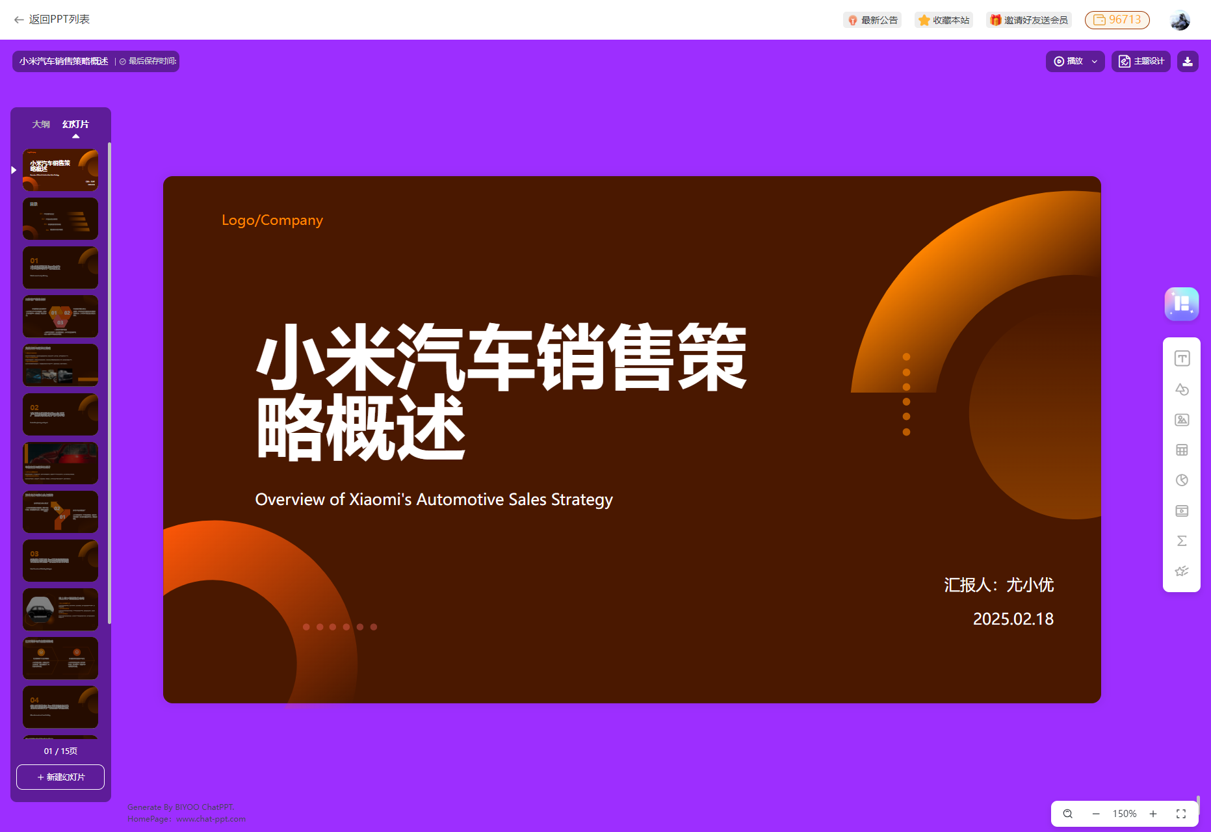Screen dimensions: 1211x832
Task: Select the table of contents slide thumbnail
Action: click(60, 219)
